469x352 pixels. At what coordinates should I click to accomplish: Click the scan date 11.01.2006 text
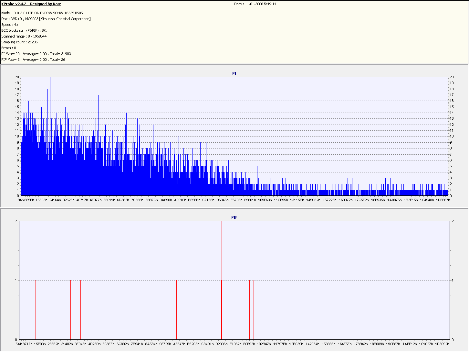(255, 4)
